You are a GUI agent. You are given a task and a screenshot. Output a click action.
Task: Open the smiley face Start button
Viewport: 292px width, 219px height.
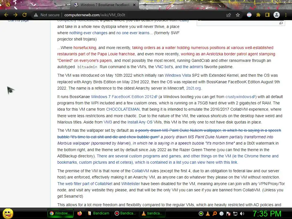click(x=8, y=213)
